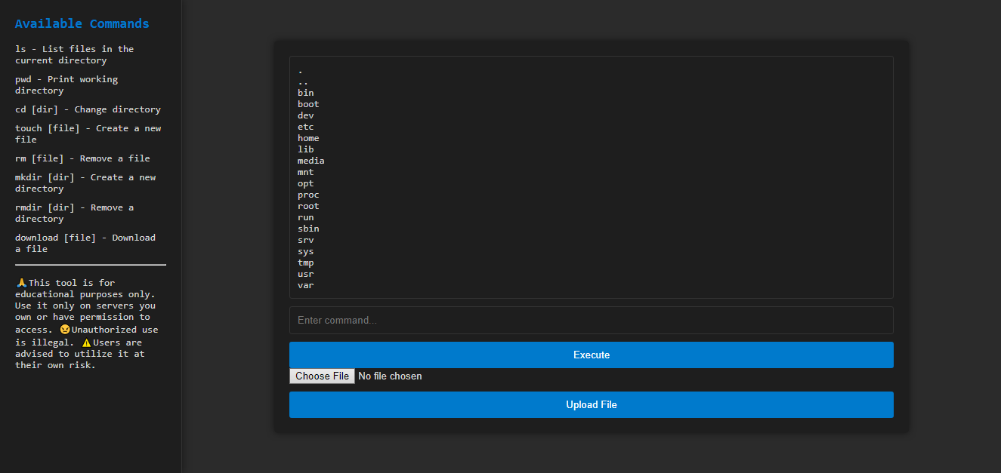Click the Available Commands heading

82,23
